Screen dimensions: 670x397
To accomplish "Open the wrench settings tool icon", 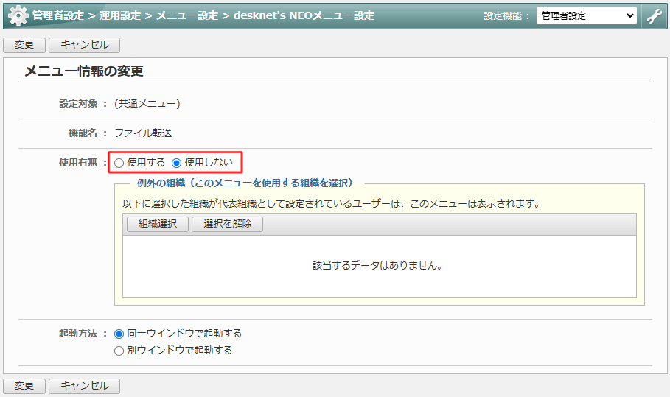I will click(654, 15).
